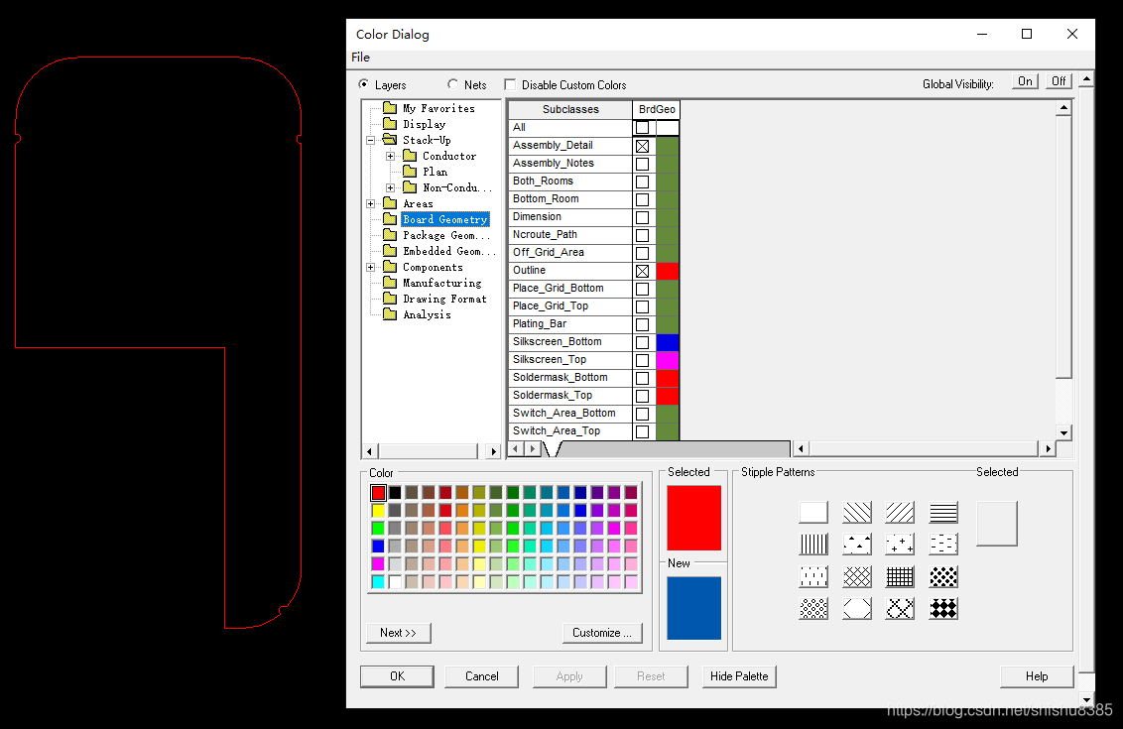Click the My Favorites folder icon
The height and width of the screenshot is (729, 1123).
390,108
